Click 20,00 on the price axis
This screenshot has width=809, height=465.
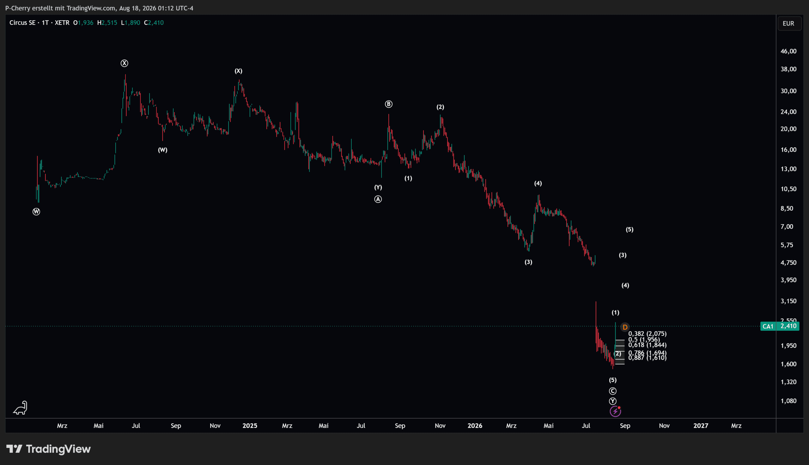[x=788, y=129]
